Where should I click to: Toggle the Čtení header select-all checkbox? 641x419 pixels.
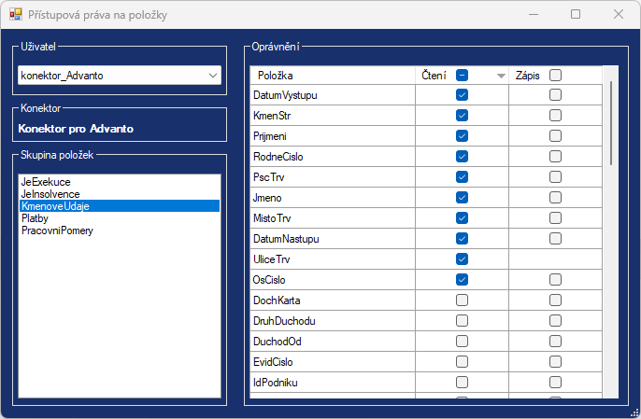click(462, 76)
